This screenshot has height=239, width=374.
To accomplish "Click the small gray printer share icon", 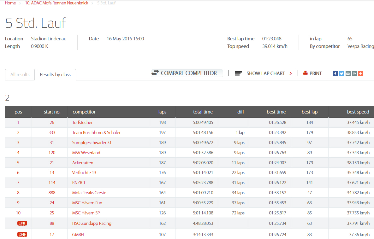I will click(354, 74).
